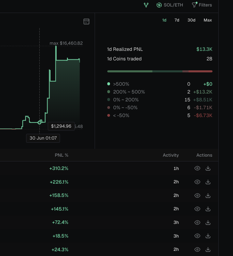Screen dimensions: 233x256
Task: Toggle eye icon for +24.3% row
Action: tap(197, 250)
